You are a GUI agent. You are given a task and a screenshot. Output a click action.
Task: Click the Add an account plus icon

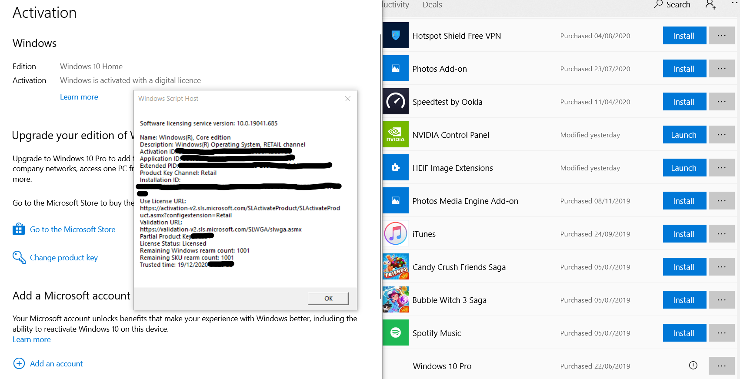pos(19,363)
